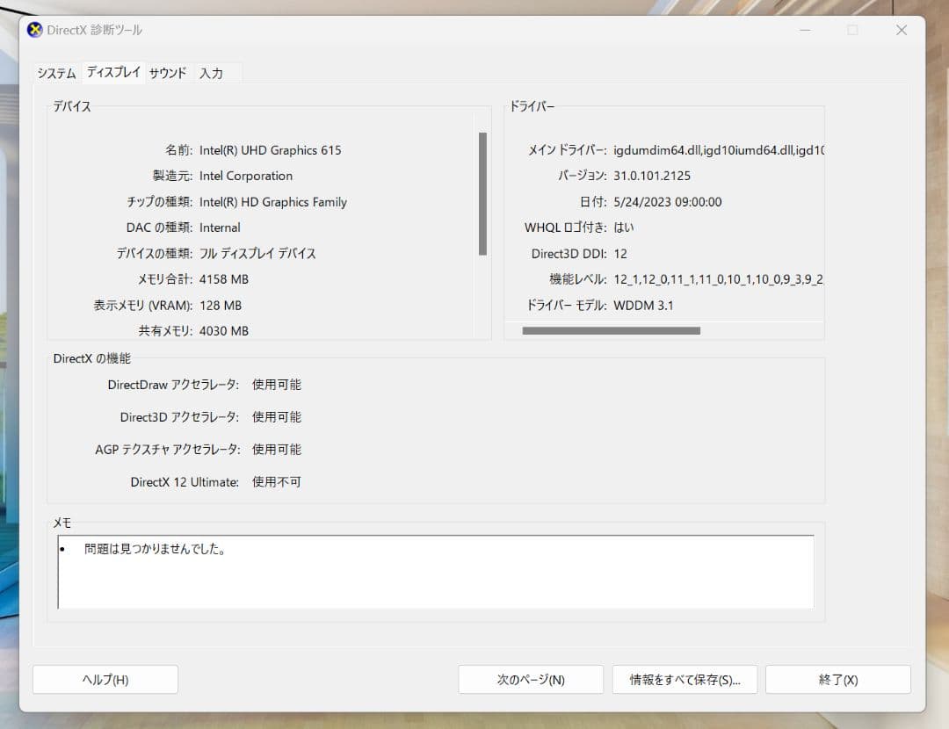Exit the tool with 終了(X)

click(837, 679)
